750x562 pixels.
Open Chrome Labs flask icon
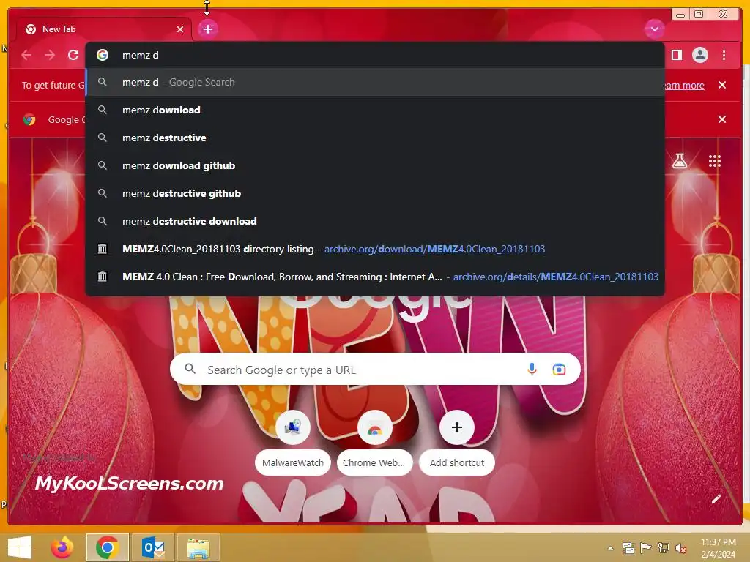tap(679, 161)
